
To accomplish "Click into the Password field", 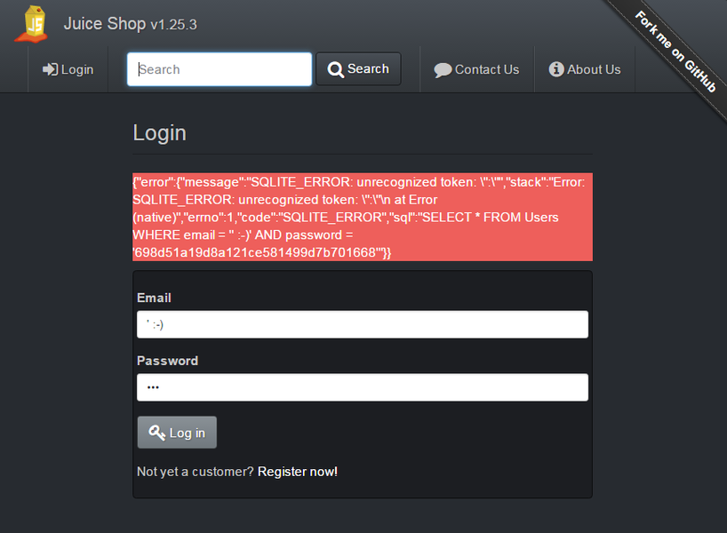I will tap(362, 387).
